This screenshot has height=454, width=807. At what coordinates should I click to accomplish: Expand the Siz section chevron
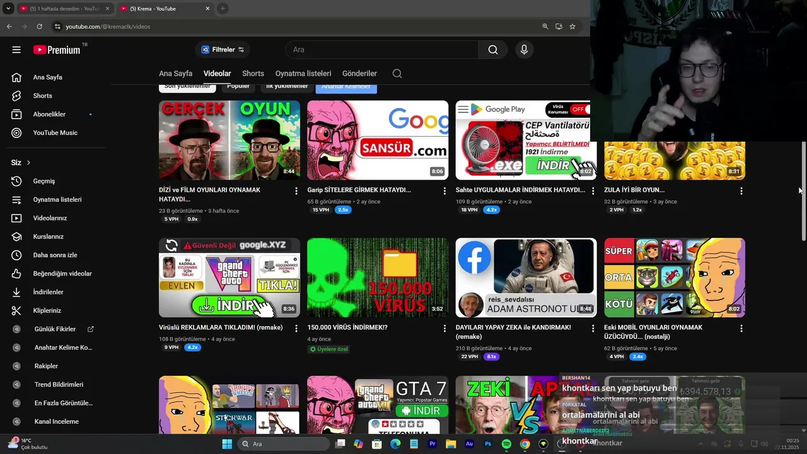[28, 163]
